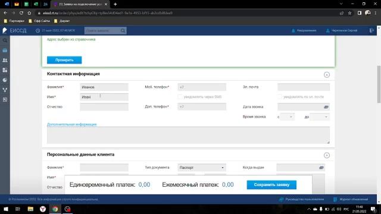The image size is (381, 214).
Task: Open the branching structure icon in sidebar
Action: click(5, 90)
